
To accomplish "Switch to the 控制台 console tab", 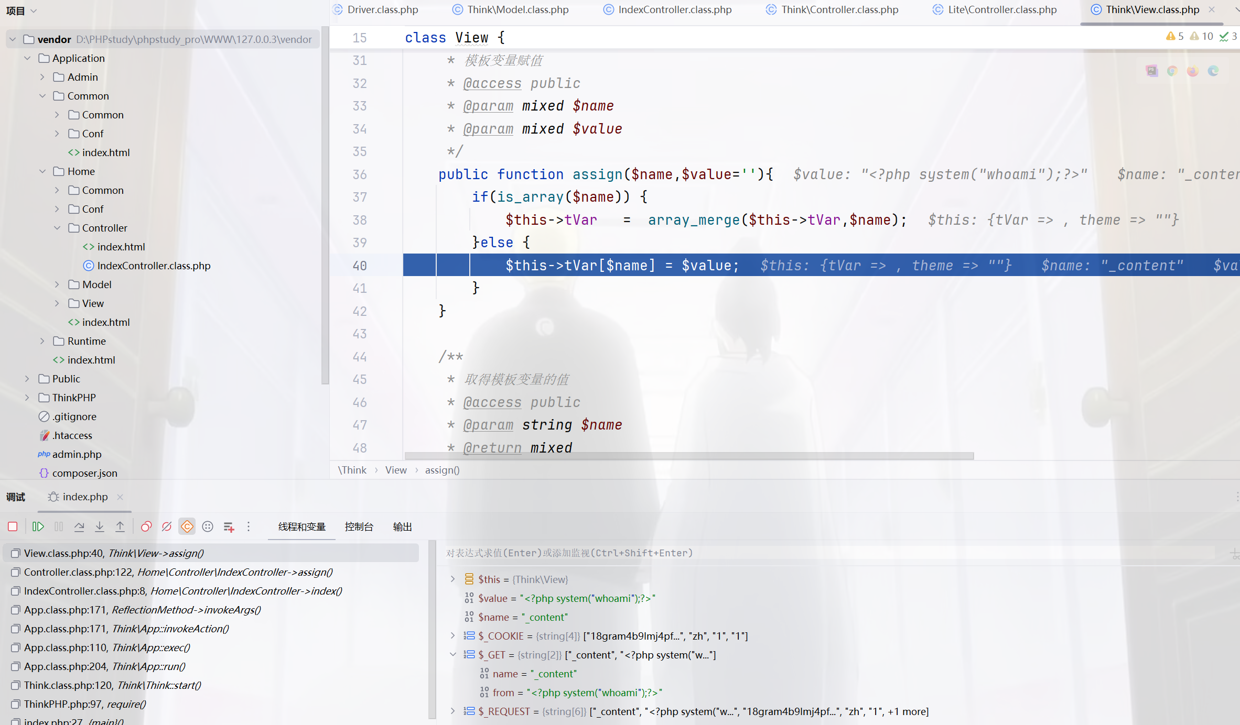I will click(x=359, y=526).
